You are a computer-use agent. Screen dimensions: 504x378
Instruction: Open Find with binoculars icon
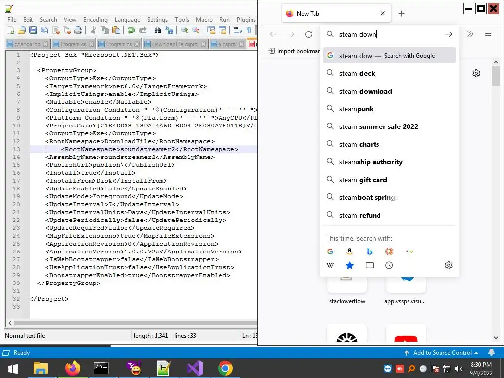point(157,30)
